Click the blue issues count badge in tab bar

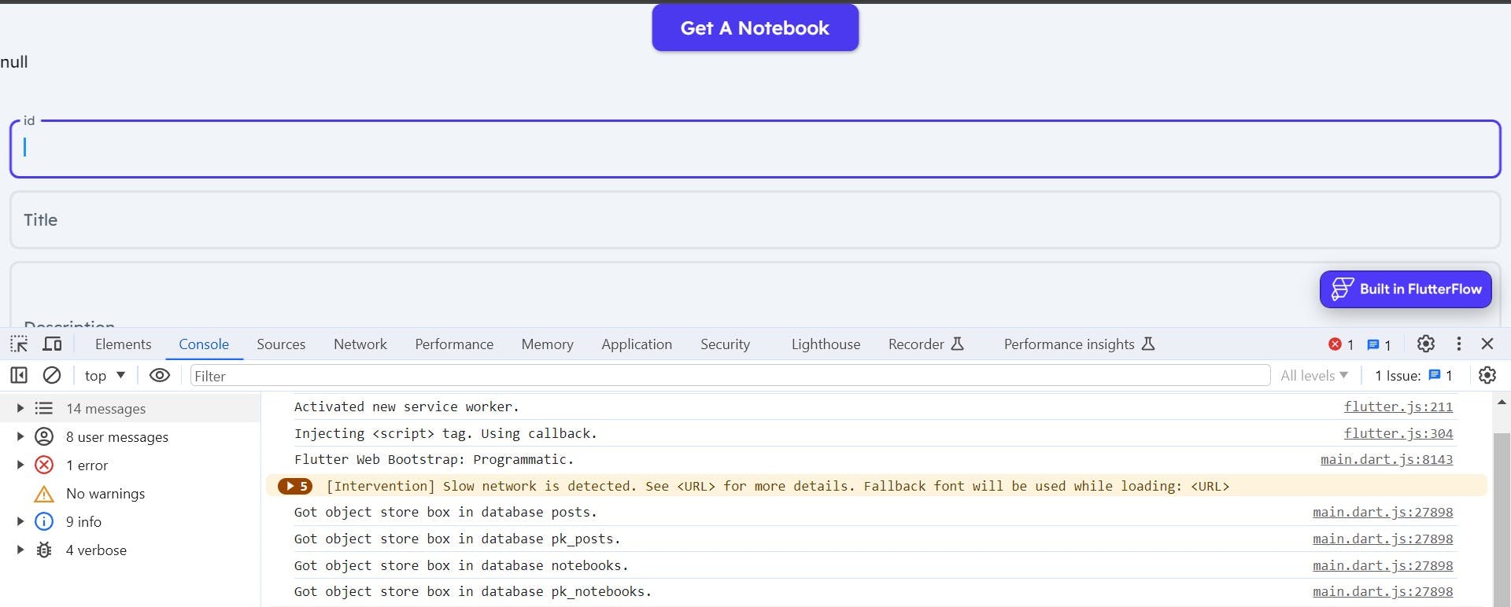[x=1379, y=344]
